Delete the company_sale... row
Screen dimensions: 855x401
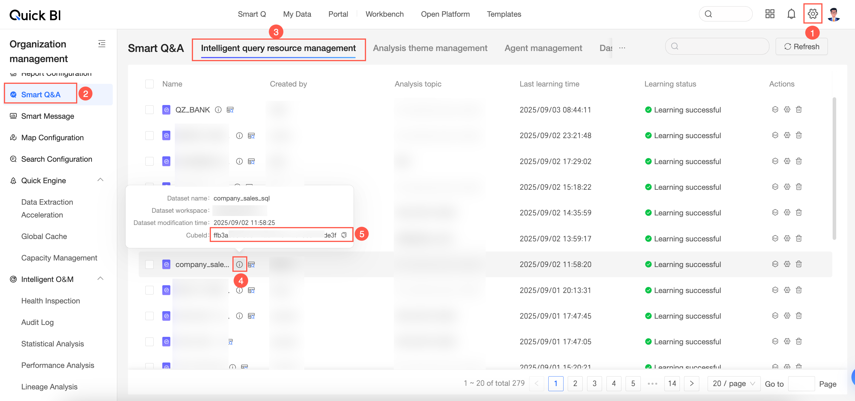[799, 264]
